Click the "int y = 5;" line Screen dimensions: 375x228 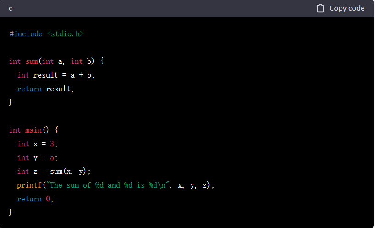coord(37,158)
